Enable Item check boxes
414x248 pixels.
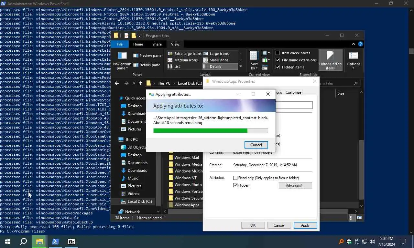click(x=278, y=53)
